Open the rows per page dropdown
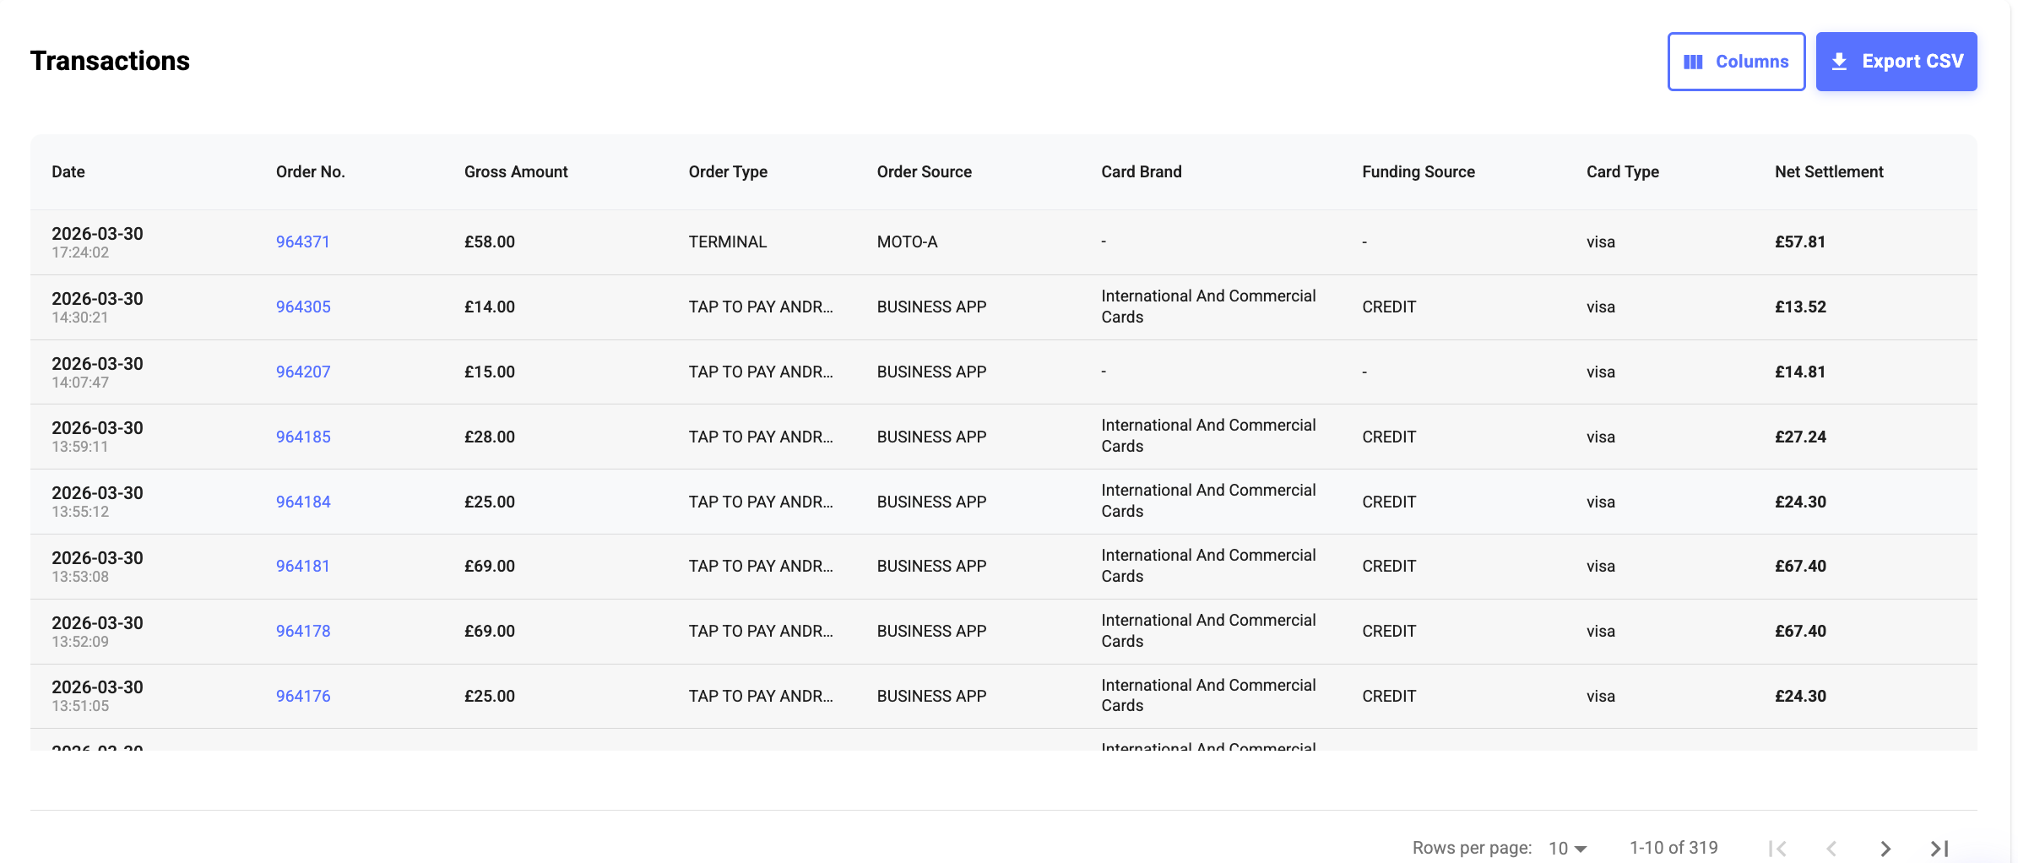Screen dimensions: 2018x863 click(x=1568, y=849)
